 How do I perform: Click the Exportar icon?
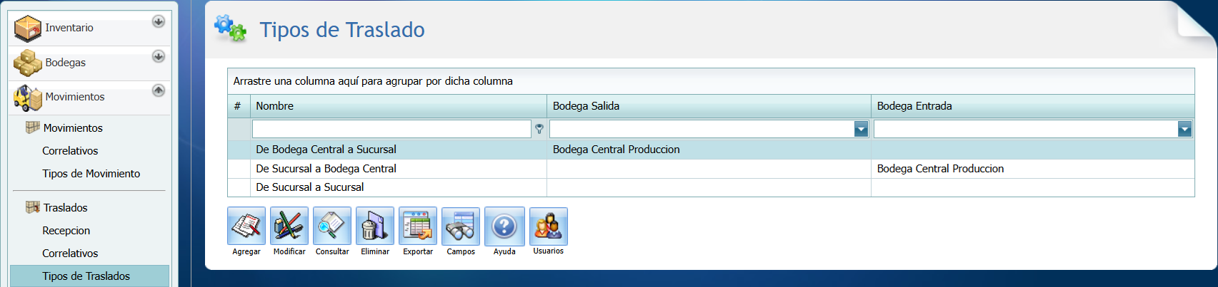[418, 226]
